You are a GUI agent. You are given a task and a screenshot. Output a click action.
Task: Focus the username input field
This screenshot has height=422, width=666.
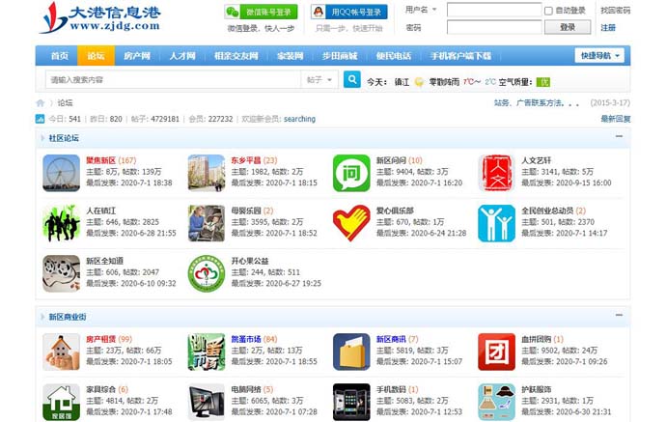494,10
